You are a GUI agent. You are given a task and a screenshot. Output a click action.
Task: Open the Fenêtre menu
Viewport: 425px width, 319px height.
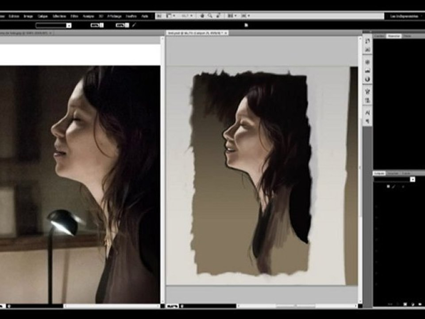[x=131, y=16]
